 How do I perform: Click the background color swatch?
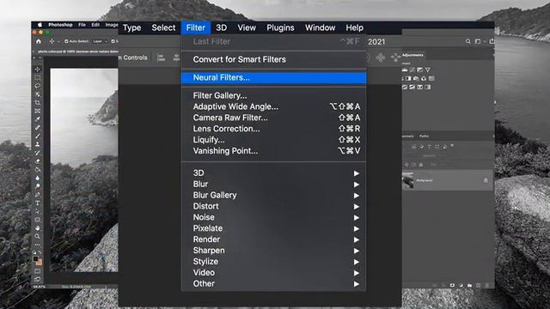coord(40,263)
